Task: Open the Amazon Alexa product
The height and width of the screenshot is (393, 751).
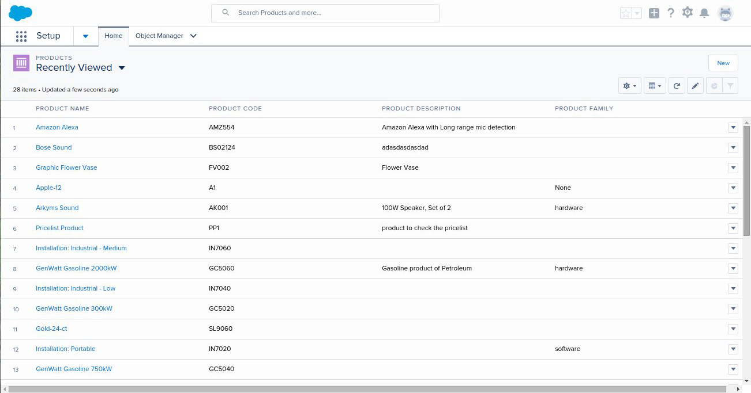Action: pos(57,127)
